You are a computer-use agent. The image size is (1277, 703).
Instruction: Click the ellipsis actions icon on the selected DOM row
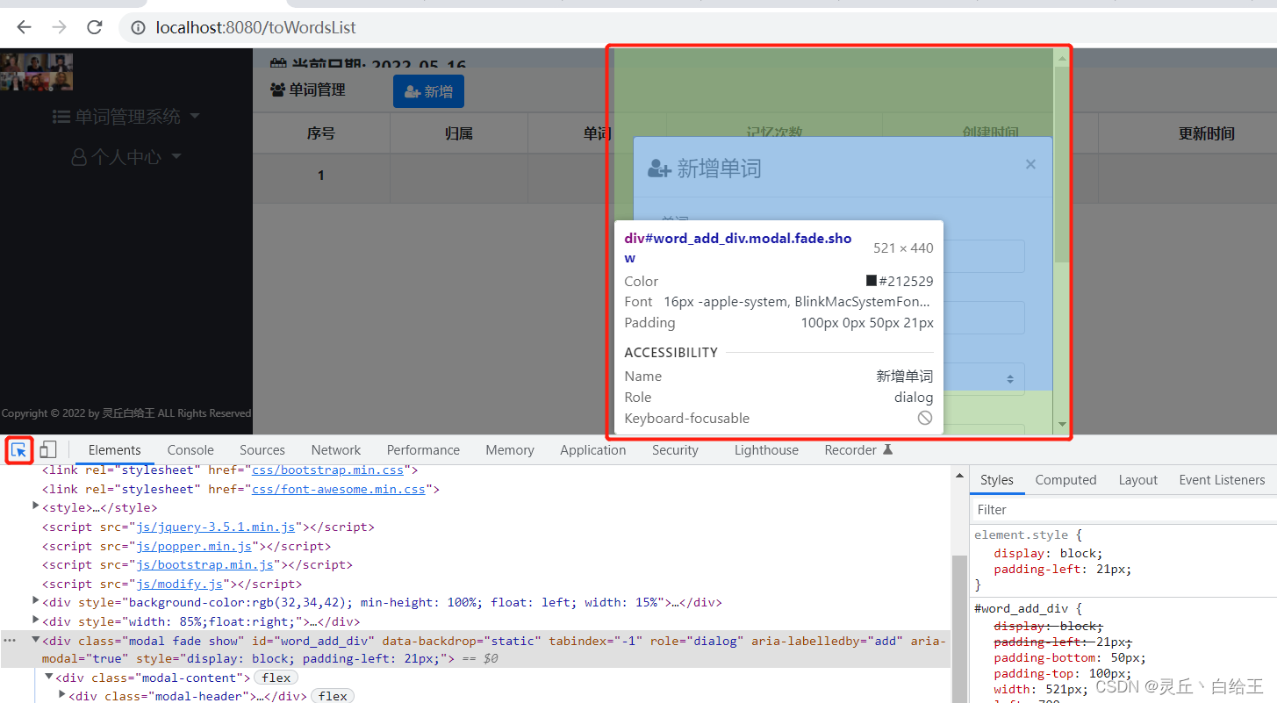coord(10,640)
